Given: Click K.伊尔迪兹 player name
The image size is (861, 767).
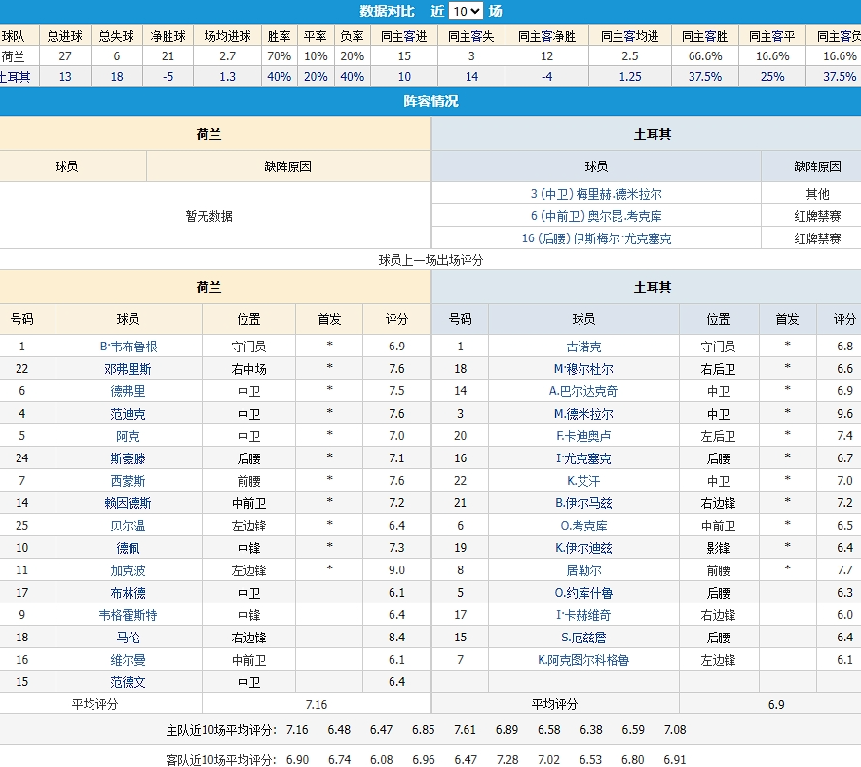Looking at the screenshot, I should point(583,548).
